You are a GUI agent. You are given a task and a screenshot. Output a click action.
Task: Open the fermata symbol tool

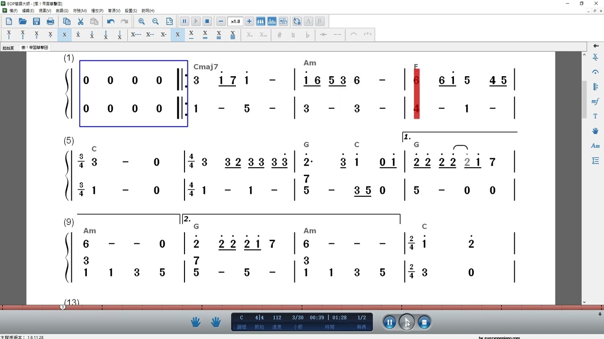pos(596,72)
